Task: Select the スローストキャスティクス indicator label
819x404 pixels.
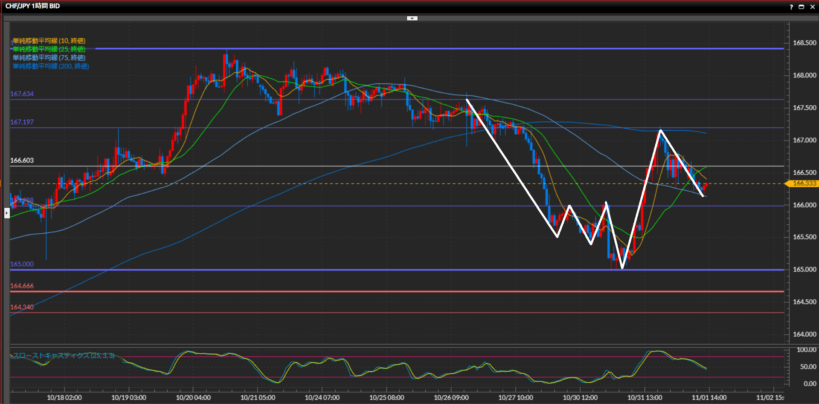Action: 64,355
